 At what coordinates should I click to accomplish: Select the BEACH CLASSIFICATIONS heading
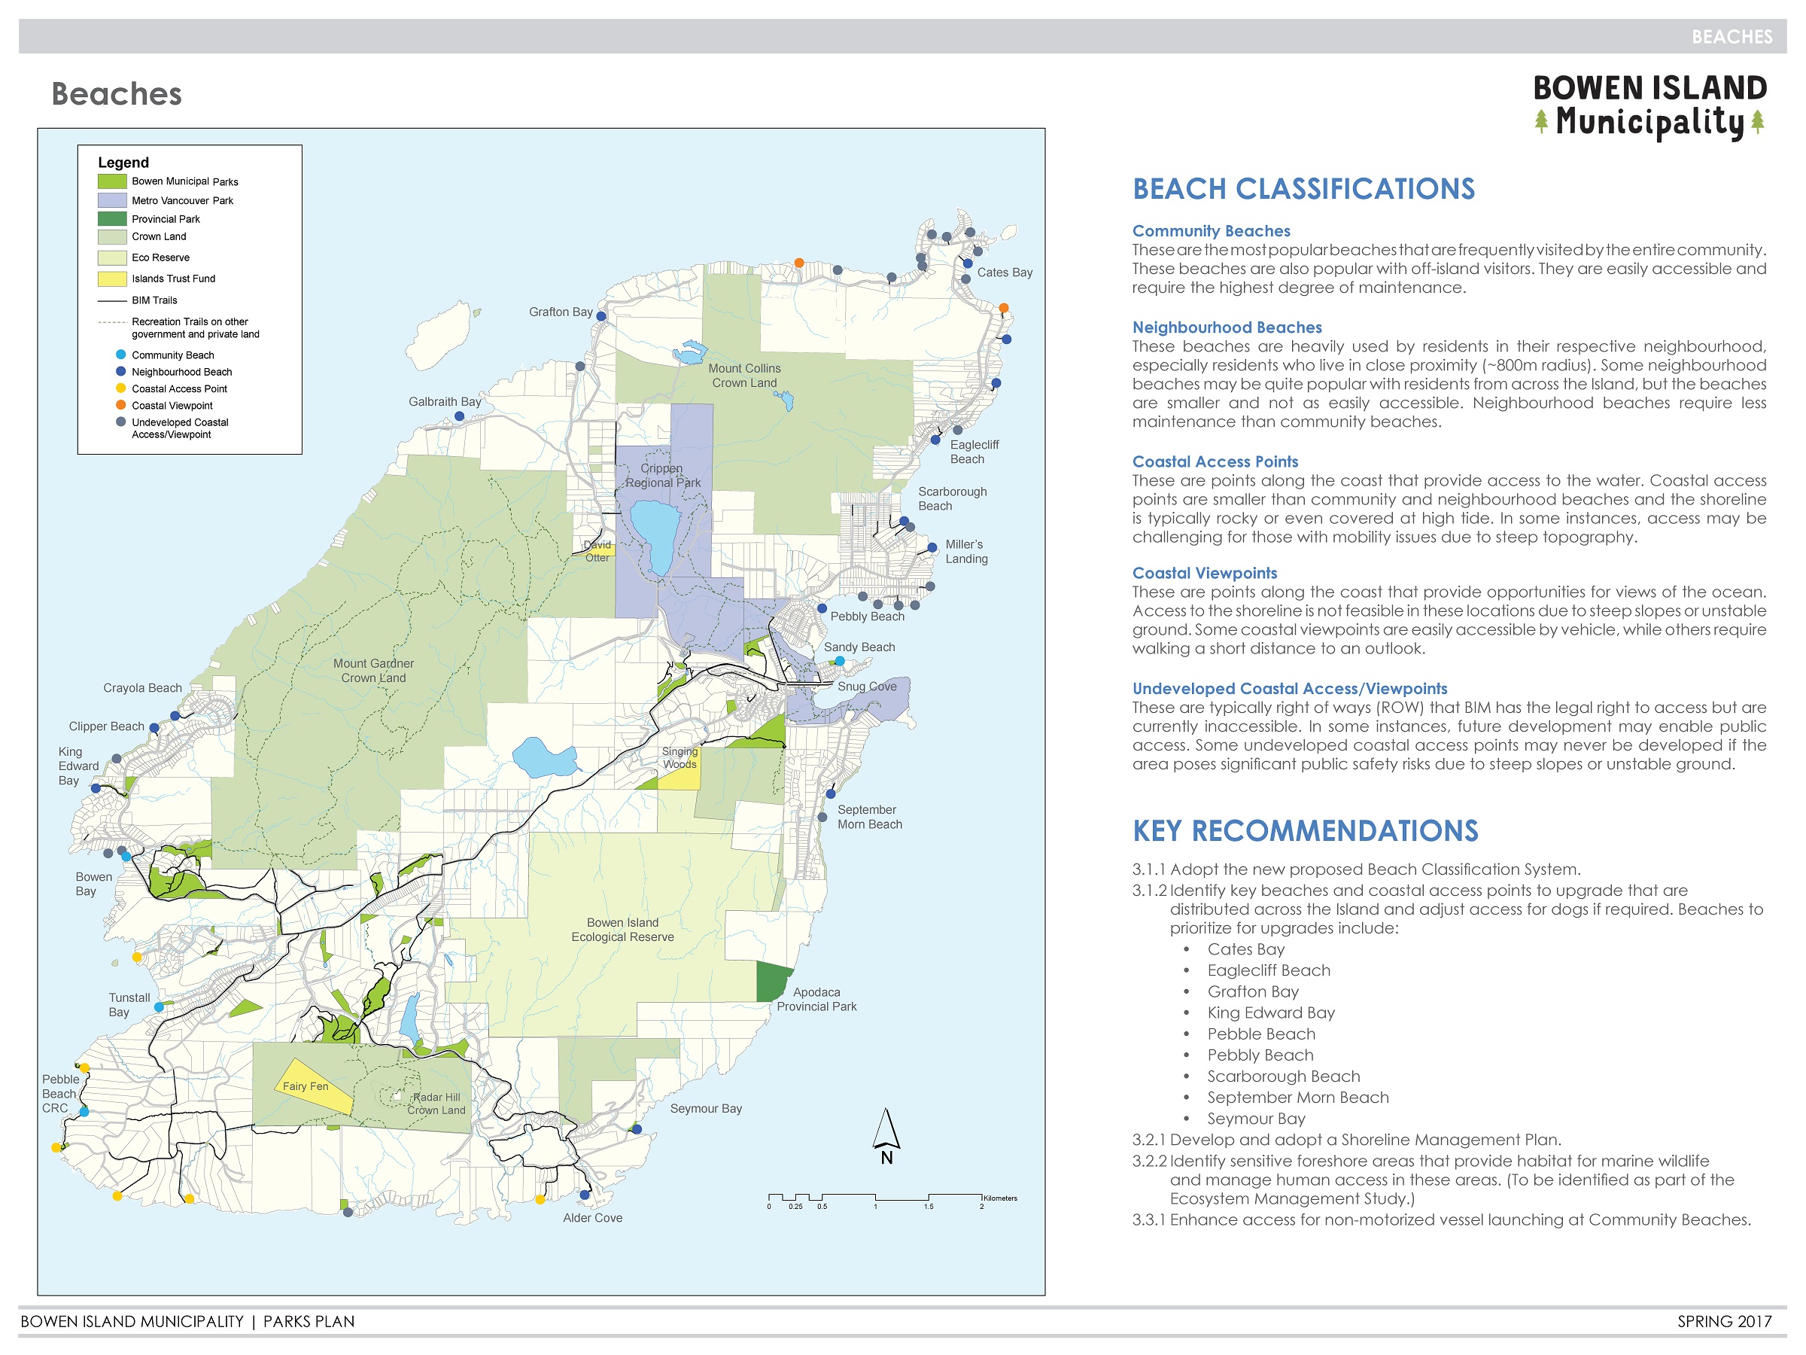(1304, 189)
